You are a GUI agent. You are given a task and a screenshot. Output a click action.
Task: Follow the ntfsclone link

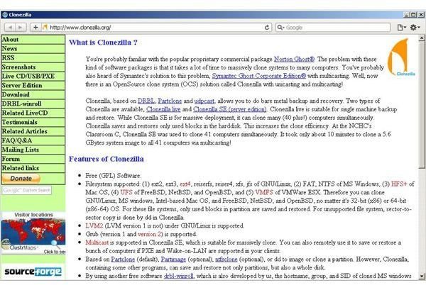pos(226,259)
